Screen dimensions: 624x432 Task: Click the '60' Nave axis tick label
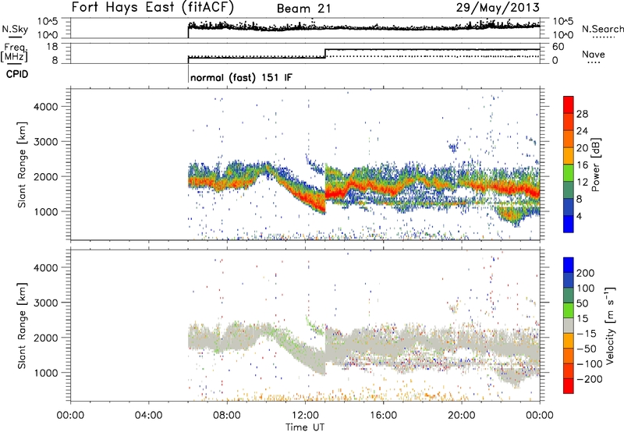(558, 47)
